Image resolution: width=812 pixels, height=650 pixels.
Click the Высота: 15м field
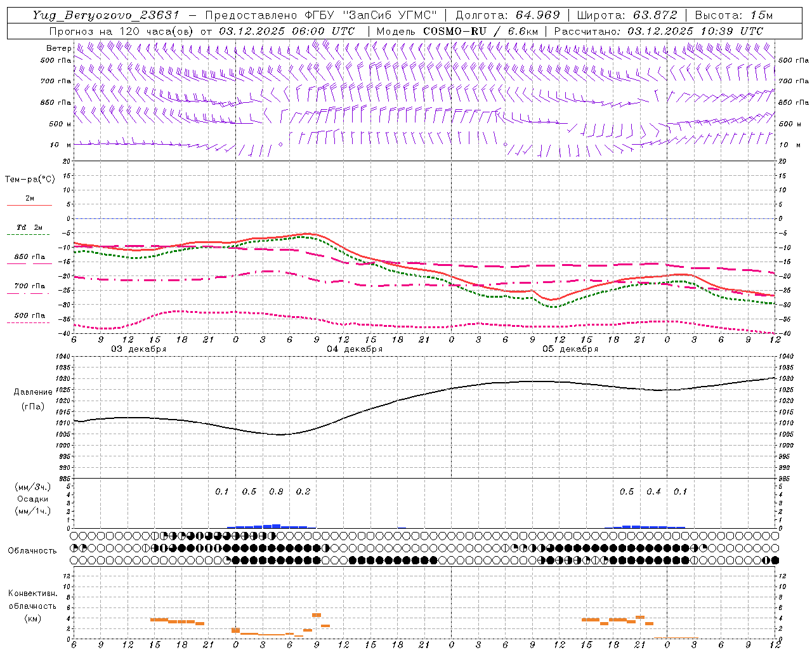733,15
